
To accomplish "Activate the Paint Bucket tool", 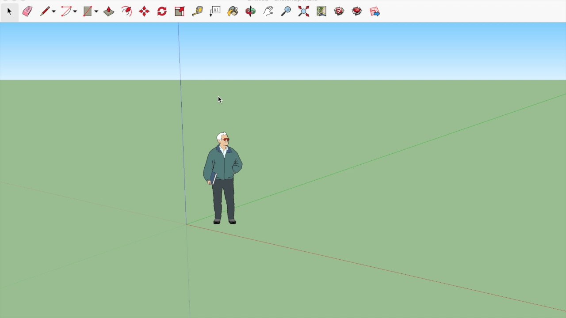I will tap(233, 11).
